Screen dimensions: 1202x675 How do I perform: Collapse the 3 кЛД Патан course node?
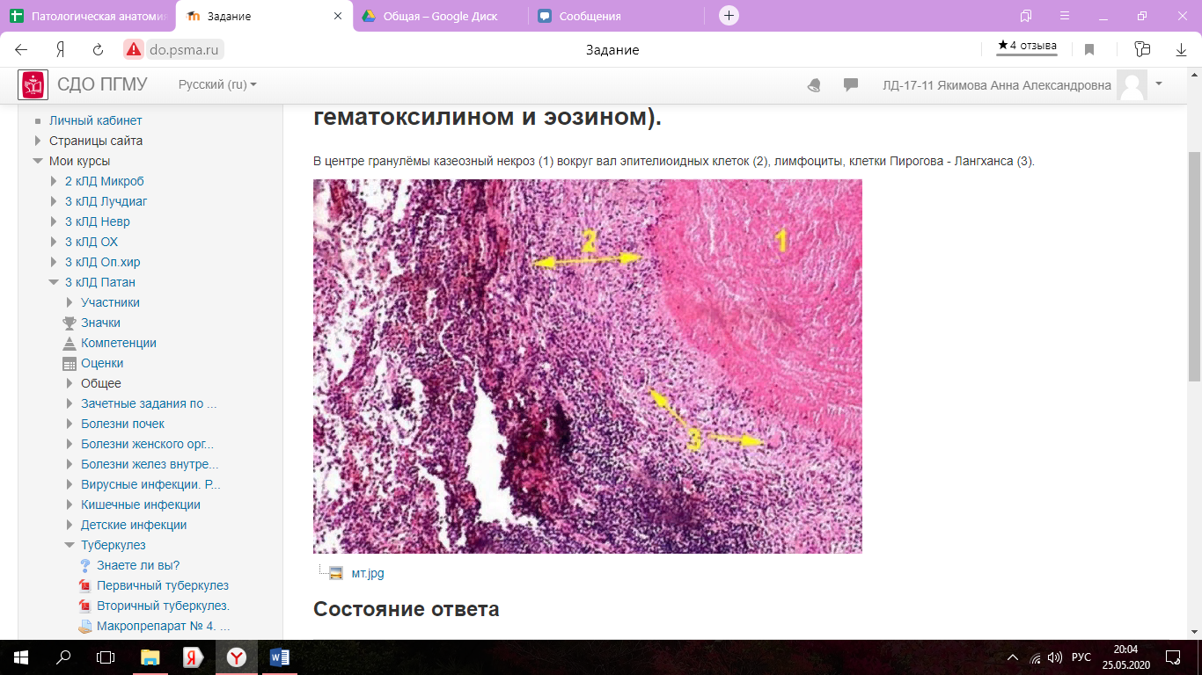(54, 282)
